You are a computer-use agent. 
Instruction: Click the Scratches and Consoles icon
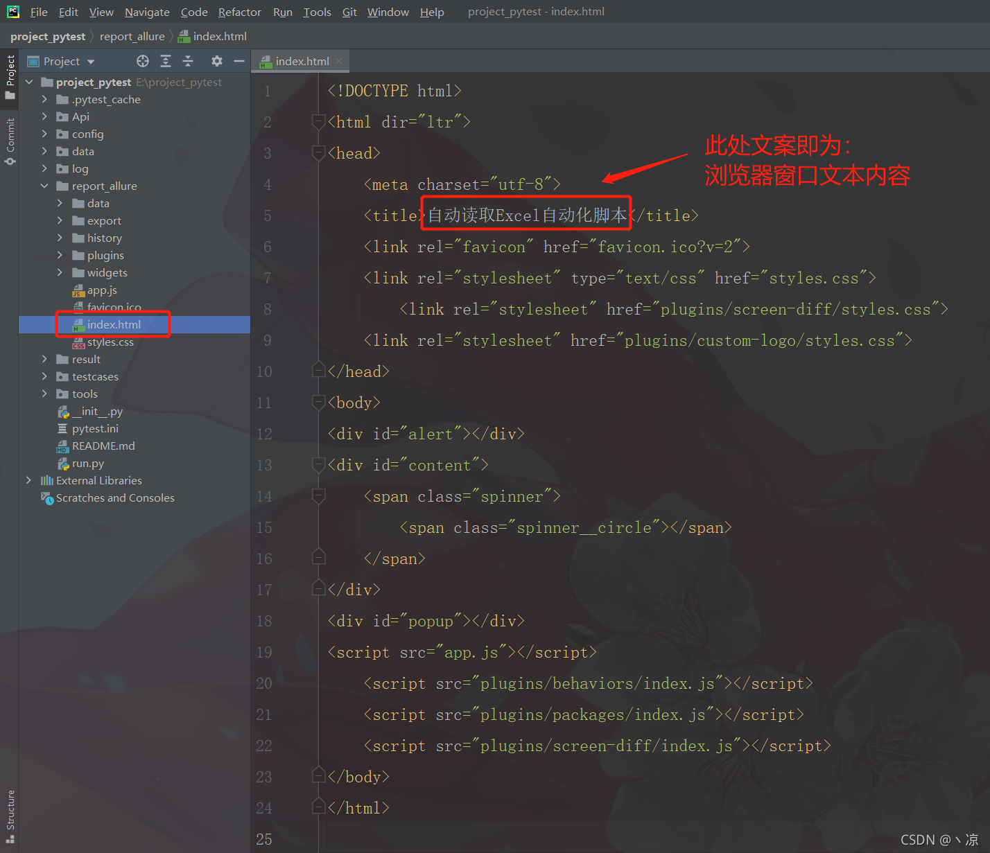[x=47, y=498]
